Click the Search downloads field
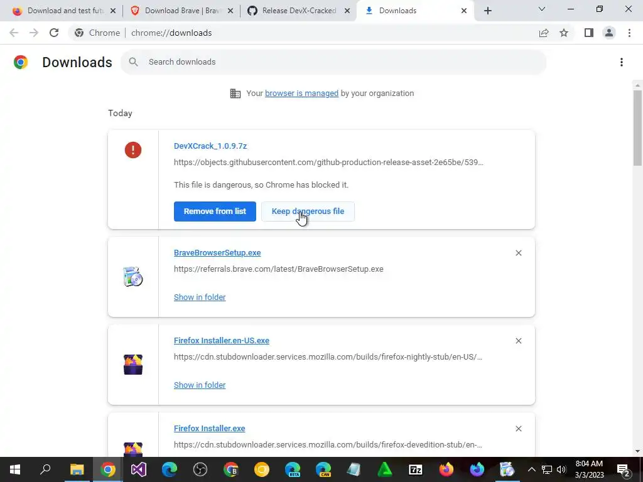The width and height of the screenshot is (643, 482). click(333, 62)
